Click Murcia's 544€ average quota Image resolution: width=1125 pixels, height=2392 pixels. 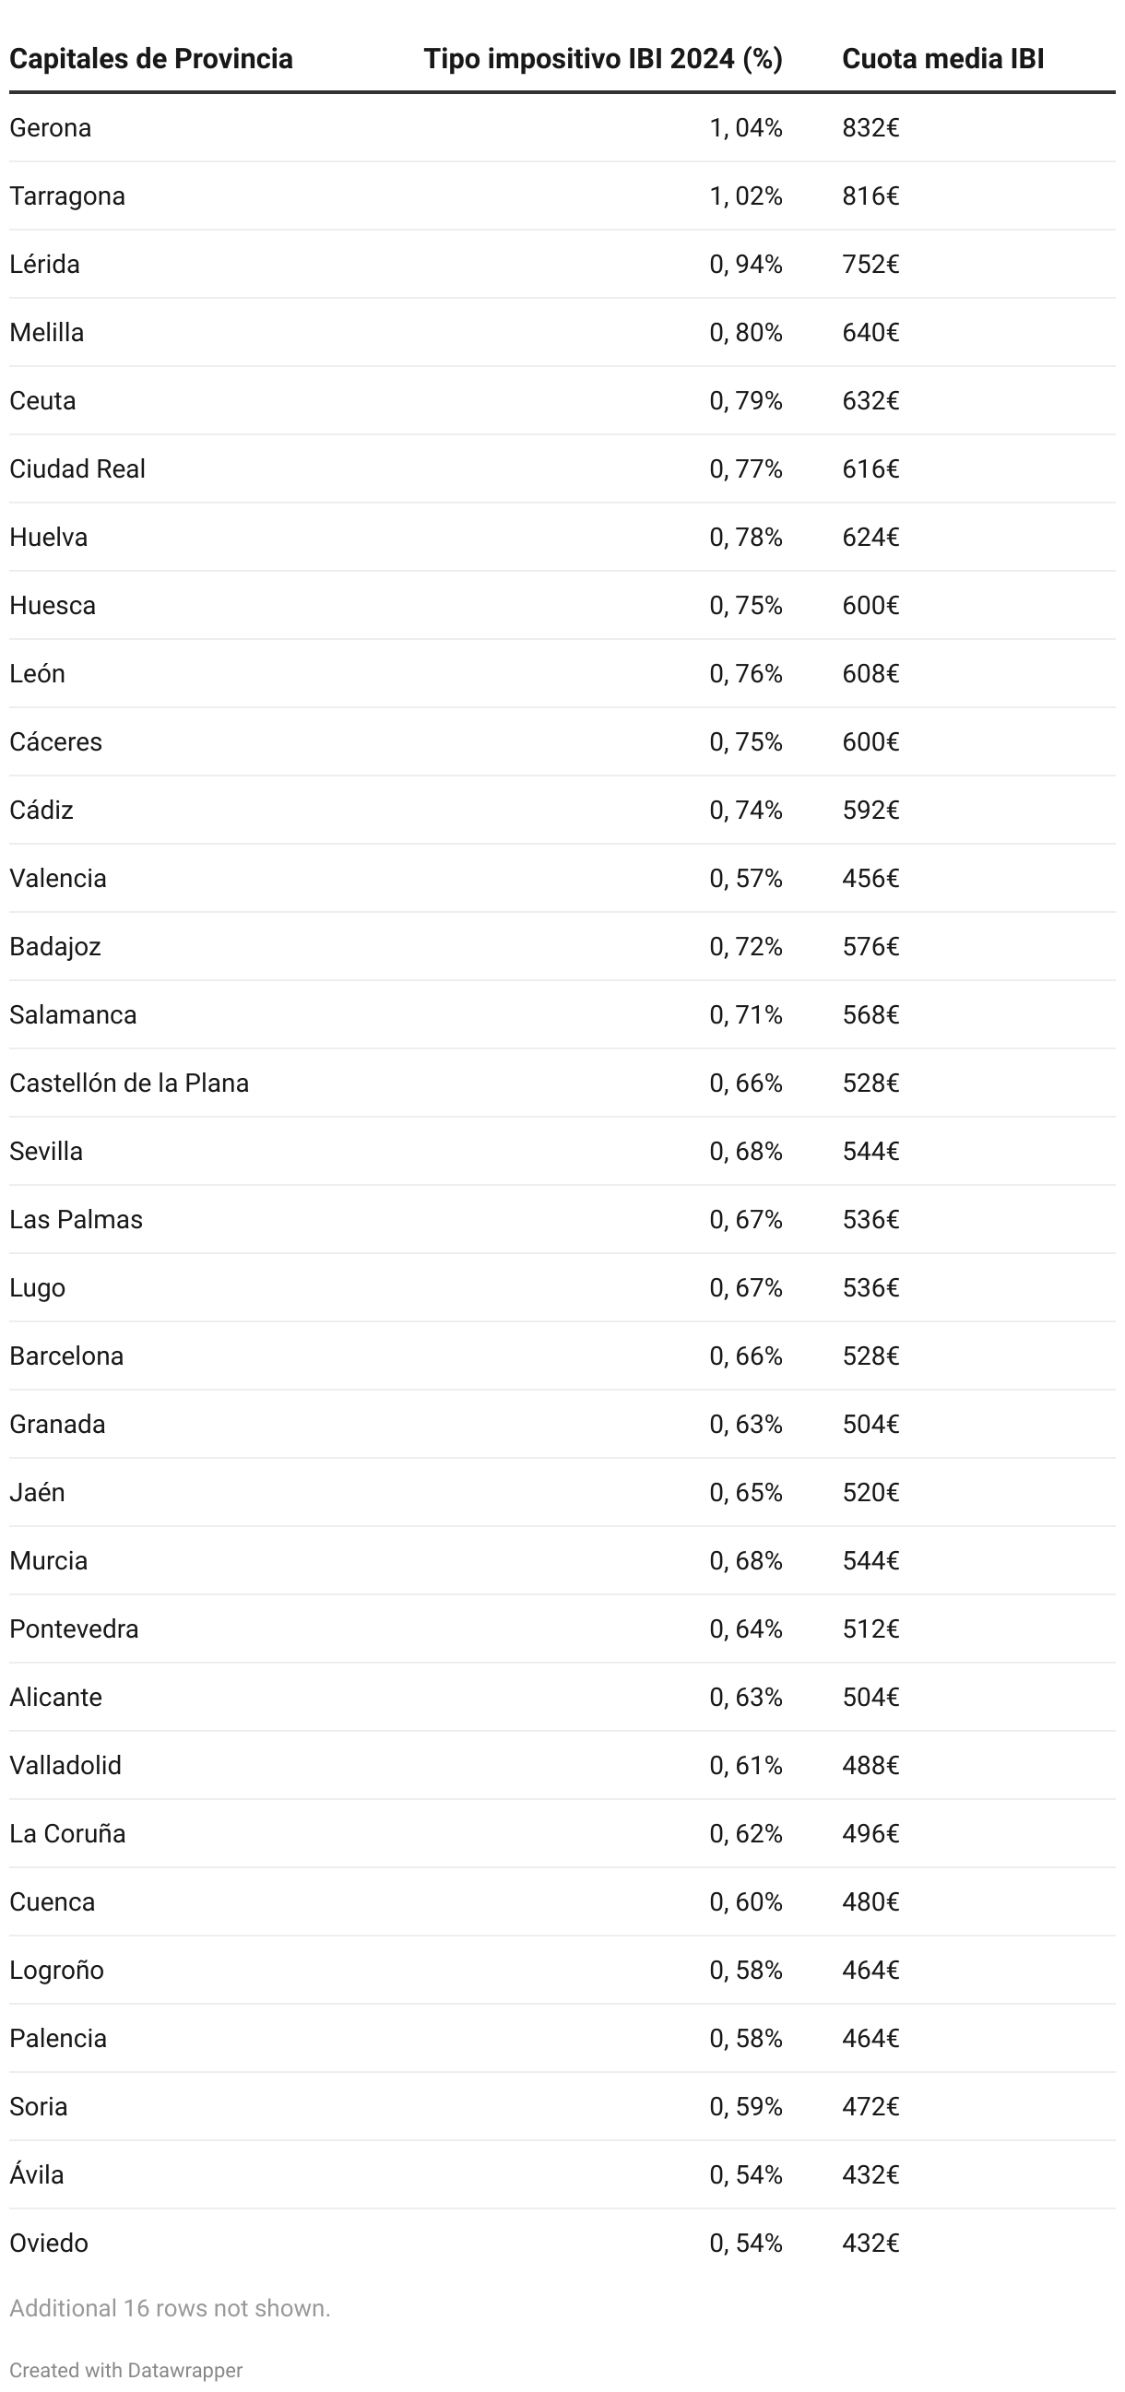[x=870, y=1560]
